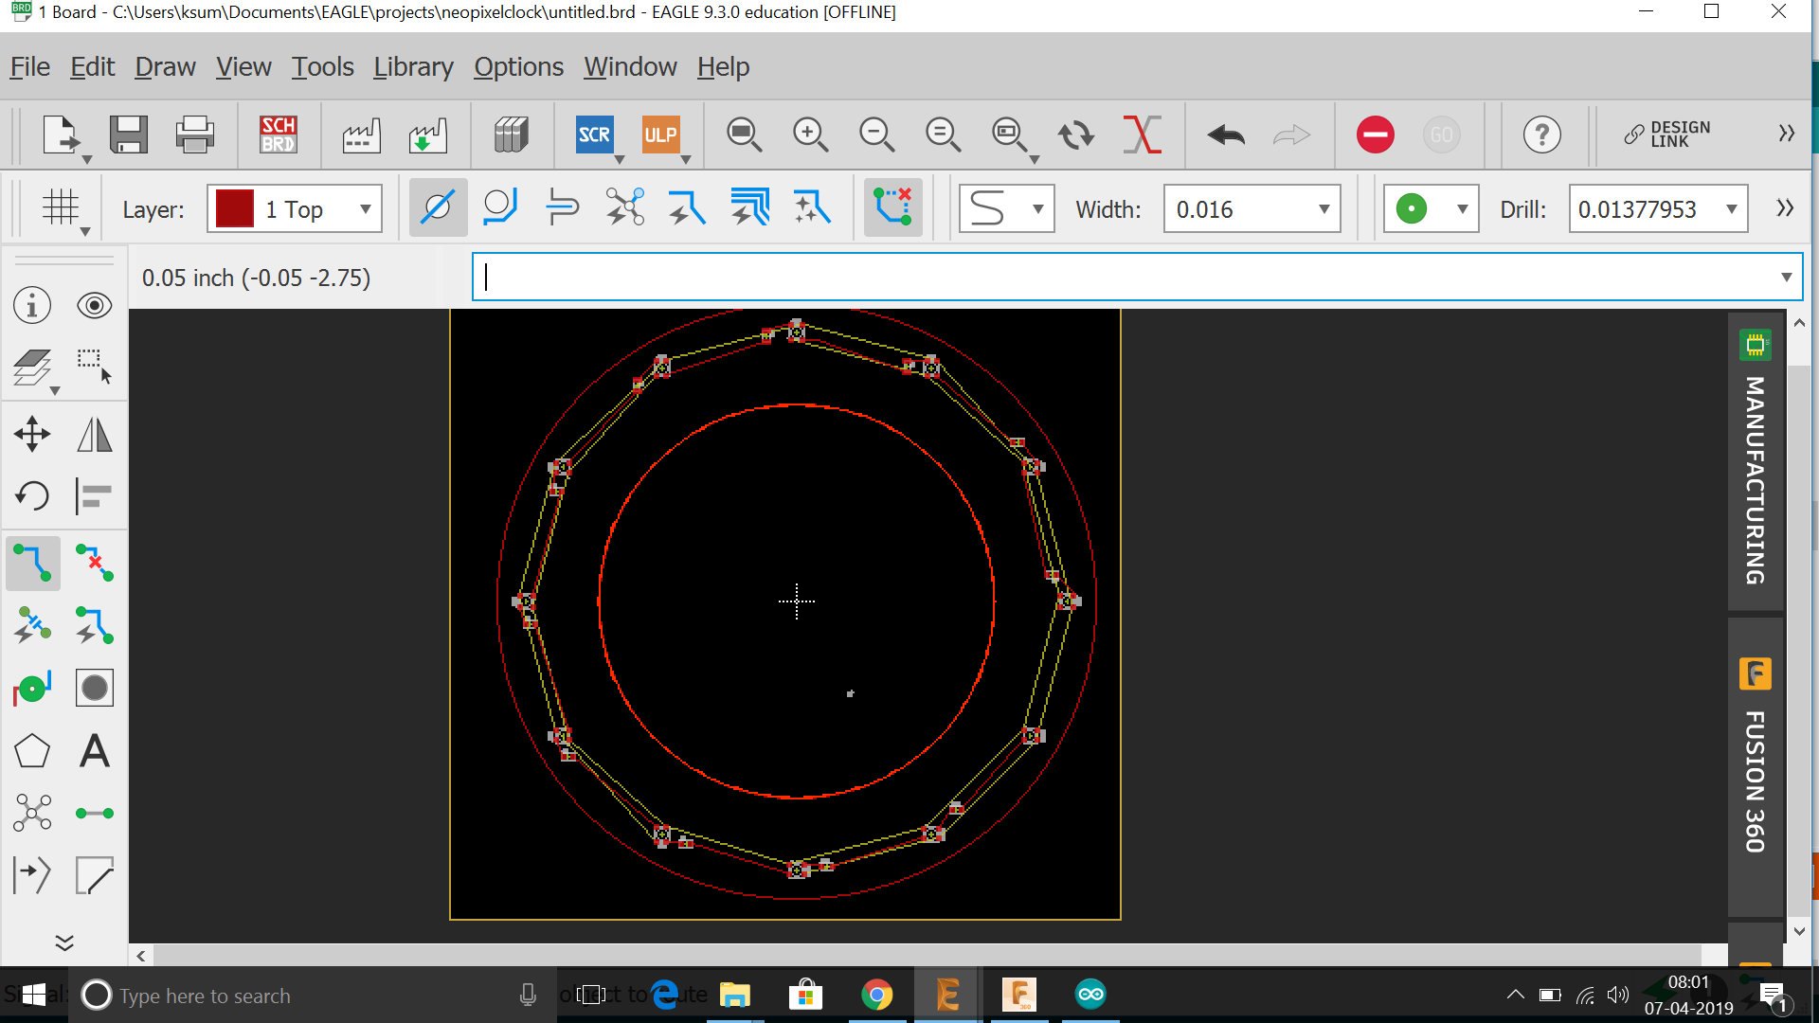Select the Ripup tool

[x=95, y=563]
